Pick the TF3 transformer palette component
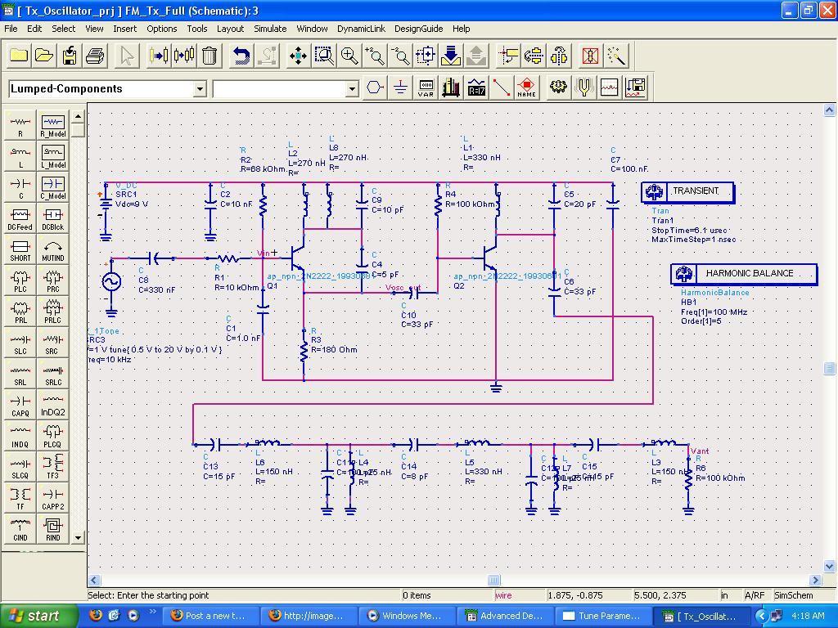This screenshot has width=838, height=628. (53, 467)
